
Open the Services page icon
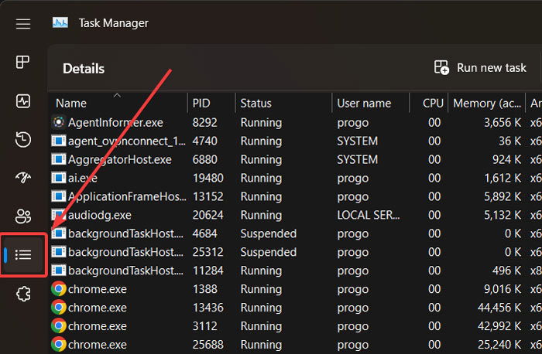[23, 294]
